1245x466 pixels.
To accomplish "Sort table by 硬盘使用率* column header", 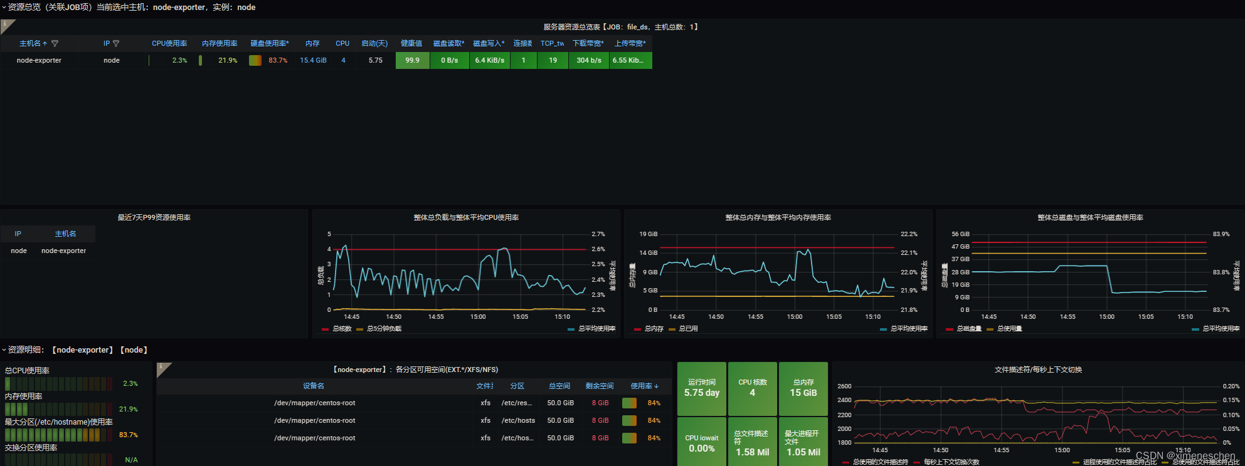I will pos(270,44).
